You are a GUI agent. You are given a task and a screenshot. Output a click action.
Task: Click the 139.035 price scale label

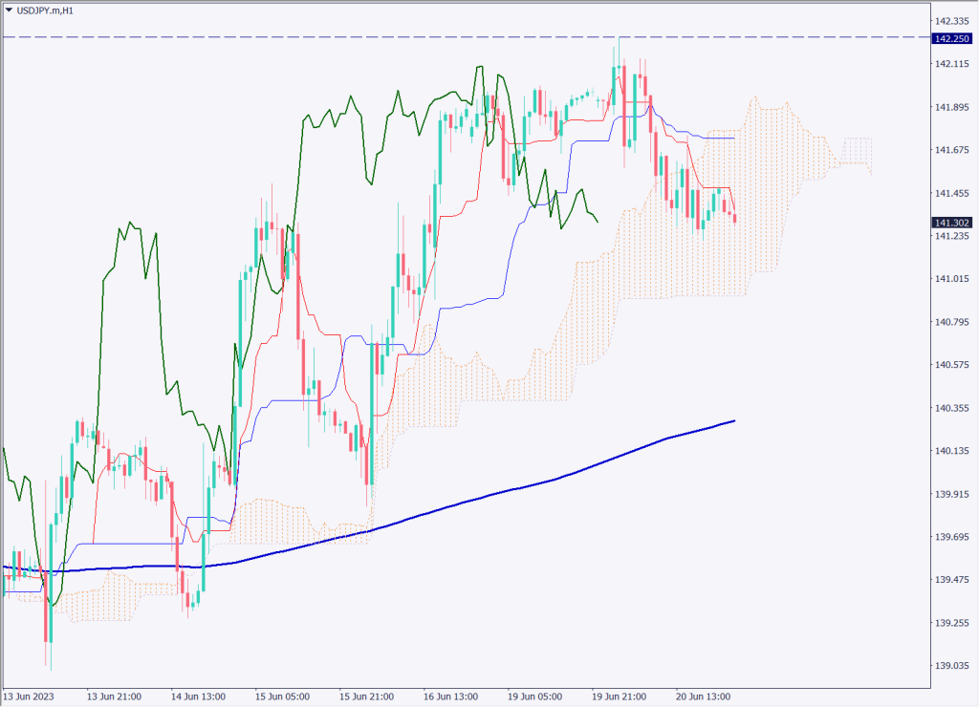(953, 666)
